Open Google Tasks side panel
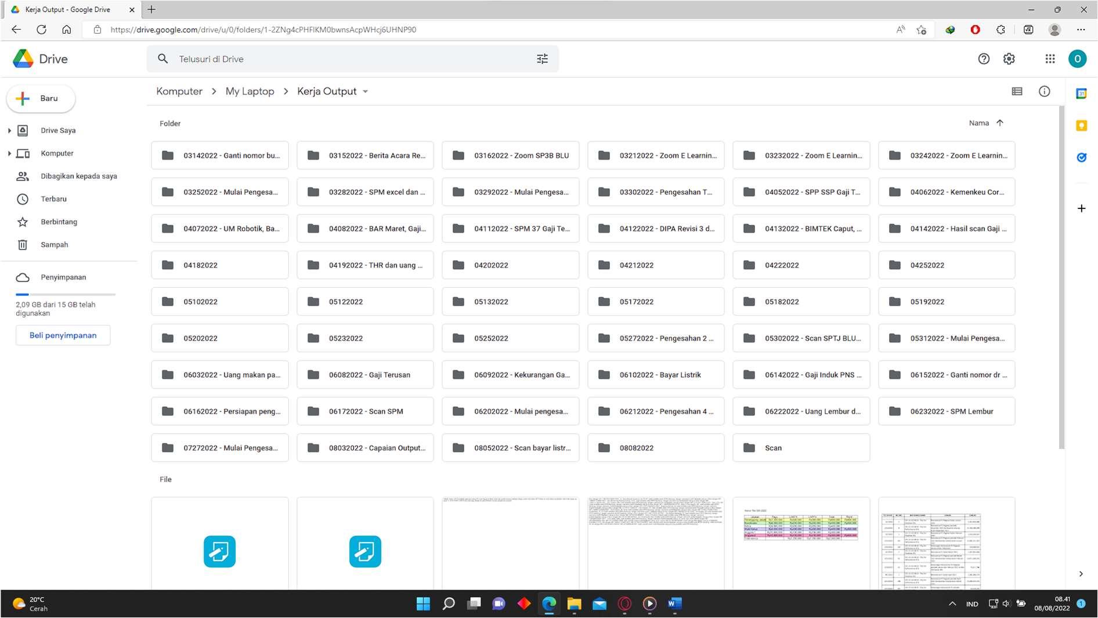The width and height of the screenshot is (1098, 618). 1081,157
